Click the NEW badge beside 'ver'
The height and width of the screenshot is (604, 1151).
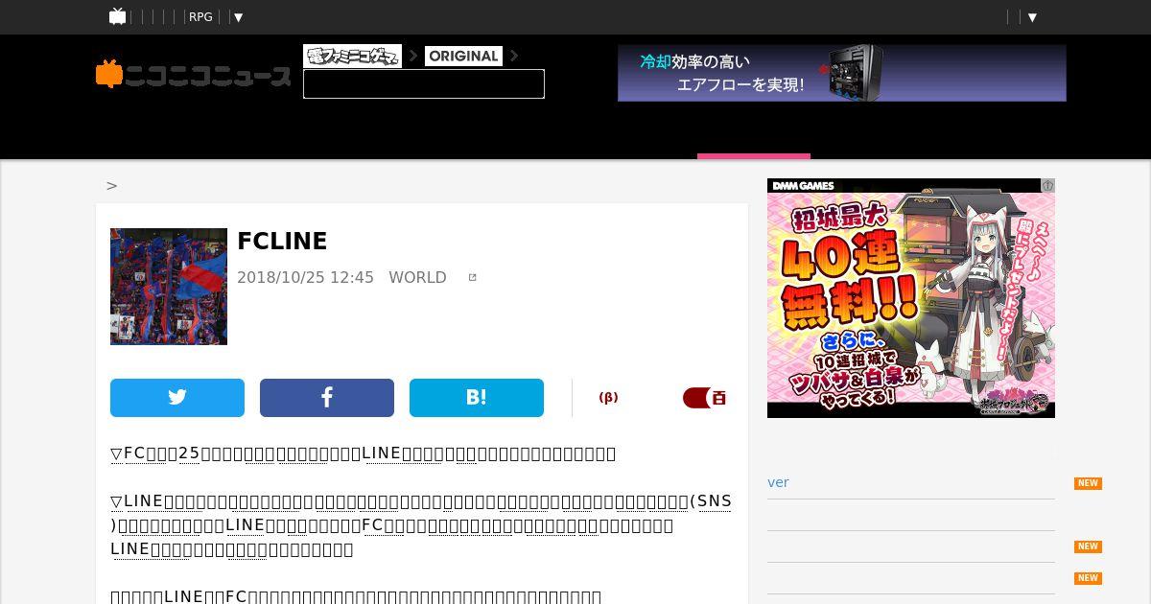coord(1088,483)
